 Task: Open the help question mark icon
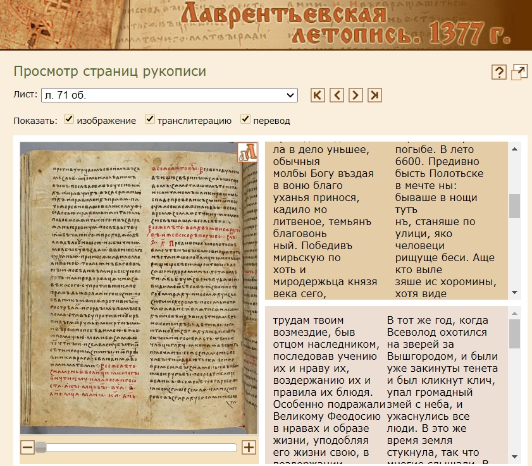pos(499,72)
